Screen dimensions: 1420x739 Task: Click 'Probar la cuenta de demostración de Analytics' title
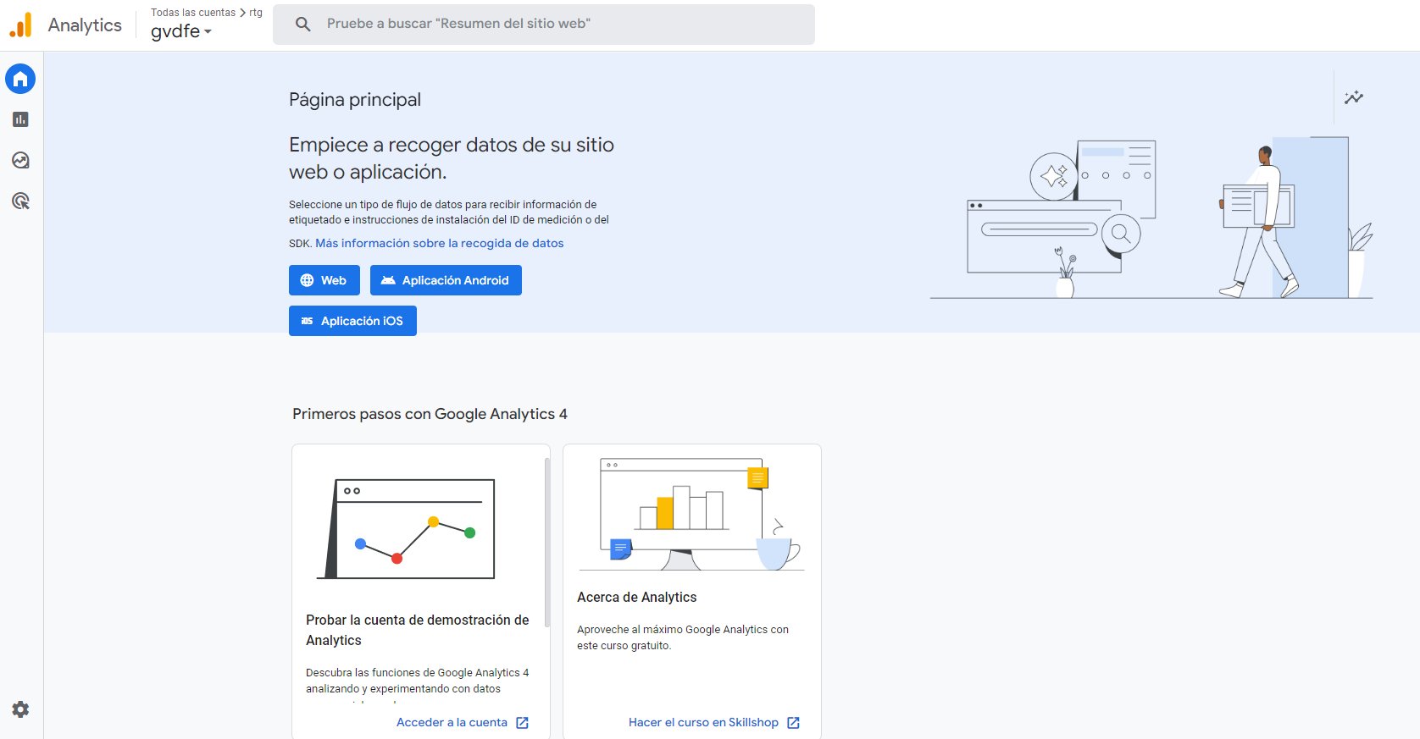coord(418,631)
